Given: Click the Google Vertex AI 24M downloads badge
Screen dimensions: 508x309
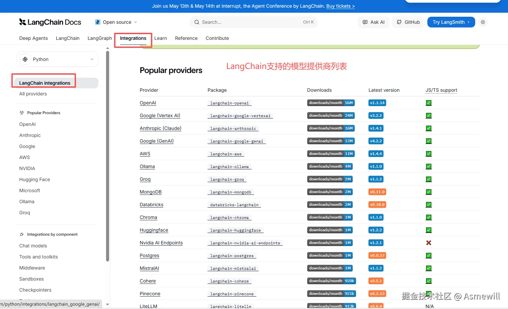Looking at the screenshot, I should pos(331,115).
